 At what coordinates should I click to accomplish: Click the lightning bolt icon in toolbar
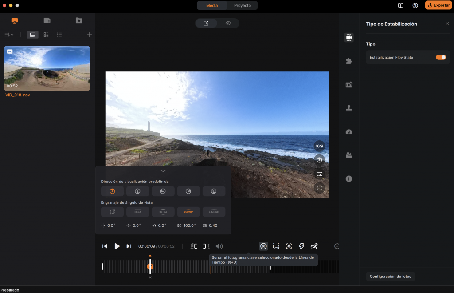point(301,246)
